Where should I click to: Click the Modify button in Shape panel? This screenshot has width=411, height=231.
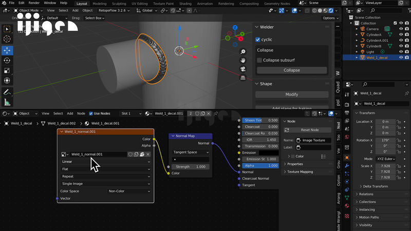pyautogui.click(x=291, y=94)
